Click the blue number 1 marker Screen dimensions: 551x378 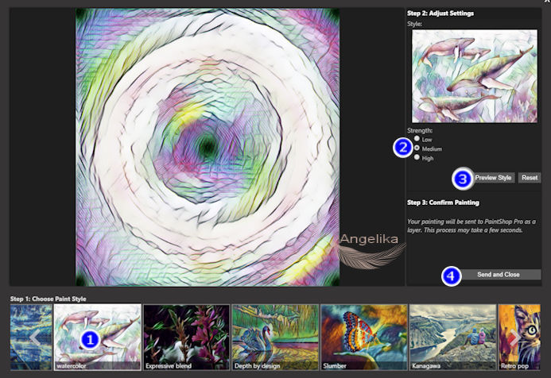[91, 339]
